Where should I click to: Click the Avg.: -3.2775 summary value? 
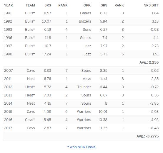tap(148, 136)
